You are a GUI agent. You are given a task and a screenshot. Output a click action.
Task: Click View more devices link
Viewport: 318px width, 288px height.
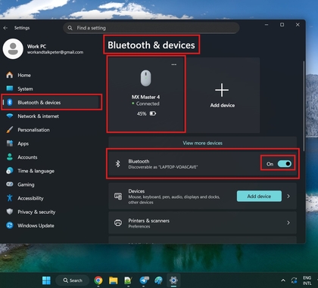[x=203, y=143]
